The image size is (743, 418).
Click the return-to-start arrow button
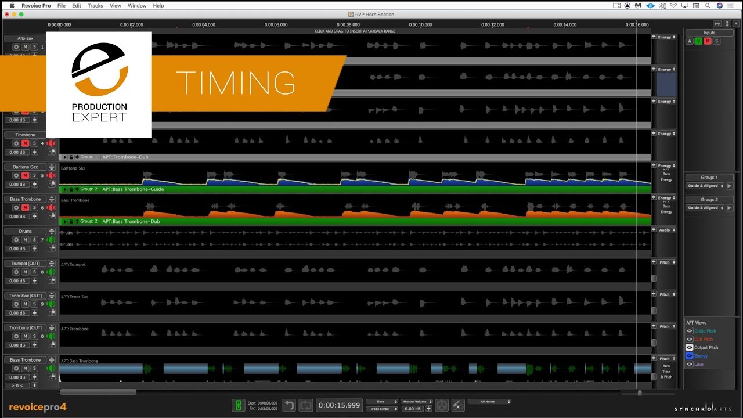coord(290,405)
